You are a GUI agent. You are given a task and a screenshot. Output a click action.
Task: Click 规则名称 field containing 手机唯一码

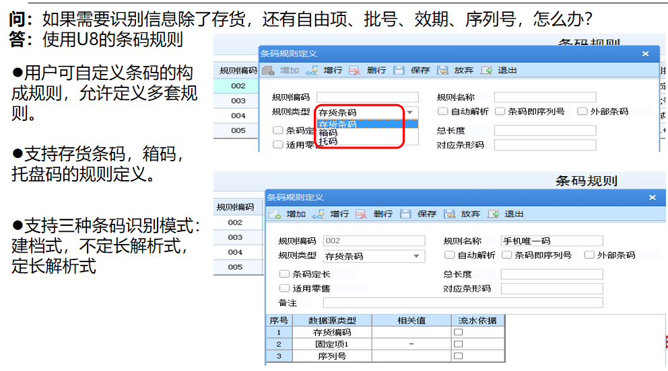[x=552, y=241]
